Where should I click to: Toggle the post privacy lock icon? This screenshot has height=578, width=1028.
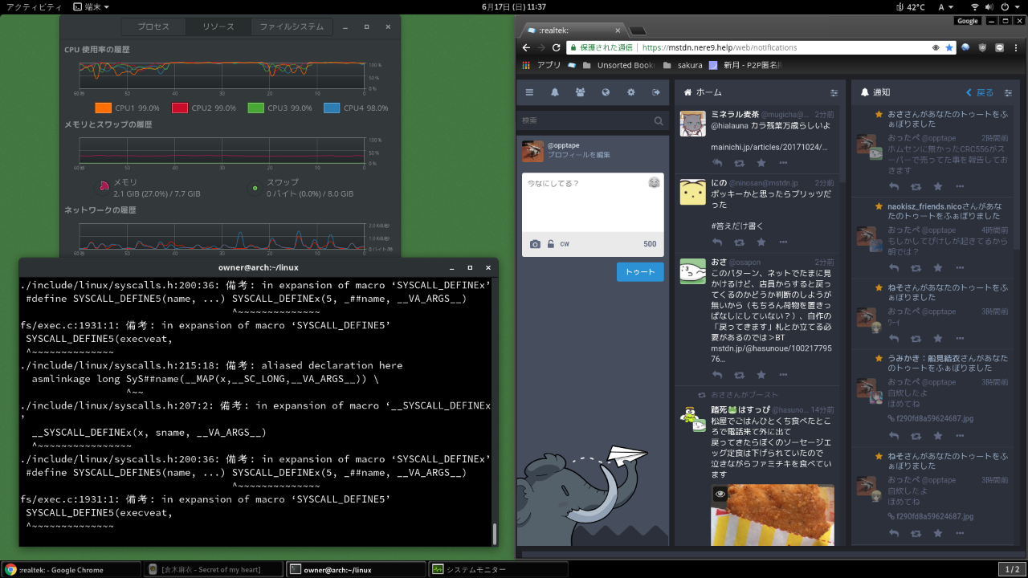[550, 244]
